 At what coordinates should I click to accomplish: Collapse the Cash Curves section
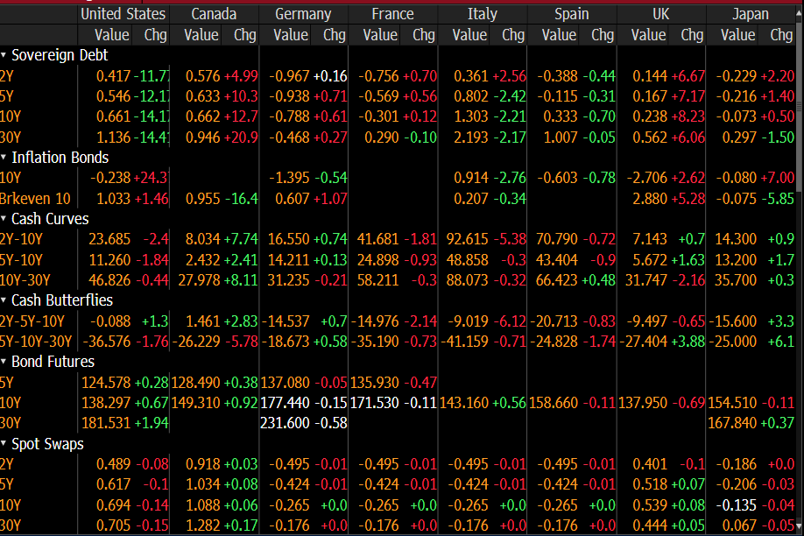pyautogui.click(x=4, y=218)
